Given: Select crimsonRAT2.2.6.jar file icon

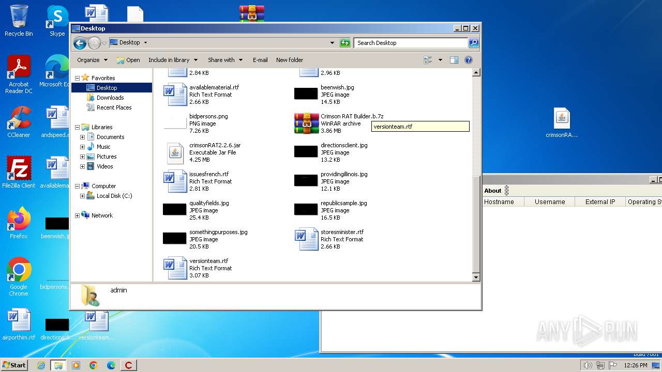Looking at the screenshot, I should [175, 153].
